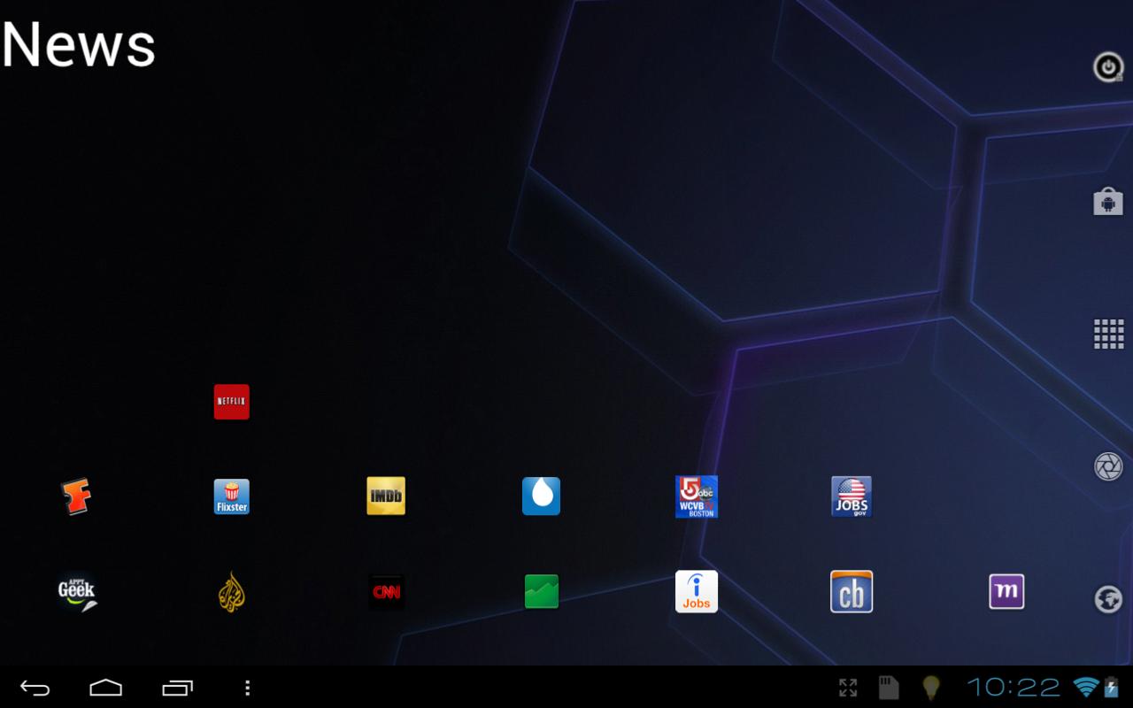This screenshot has width=1133, height=708.
Task: Open the Netflix app
Action: pos(232,402)
